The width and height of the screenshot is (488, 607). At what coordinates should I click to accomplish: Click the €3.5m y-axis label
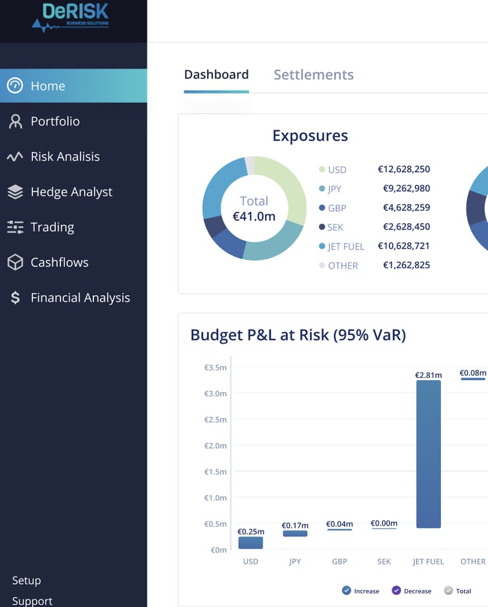pyautogui.click(x=215, y=367)
